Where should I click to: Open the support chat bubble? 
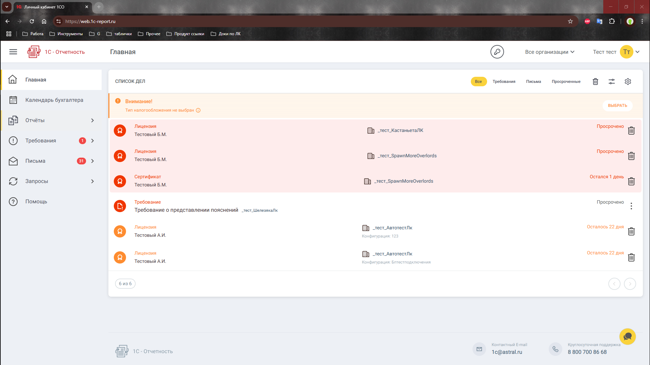(x=627, y=337)
